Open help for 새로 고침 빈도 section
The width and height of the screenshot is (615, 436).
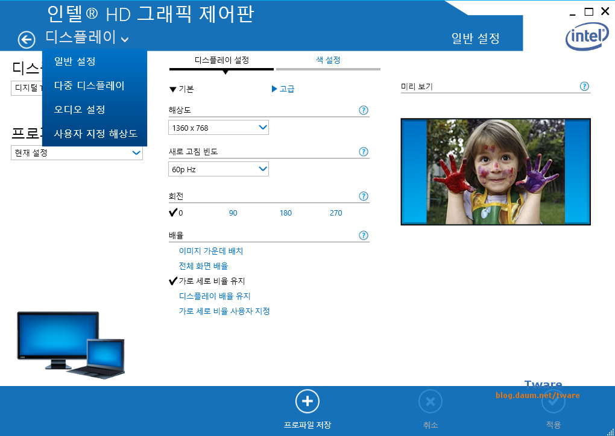(x=364, y=152)
